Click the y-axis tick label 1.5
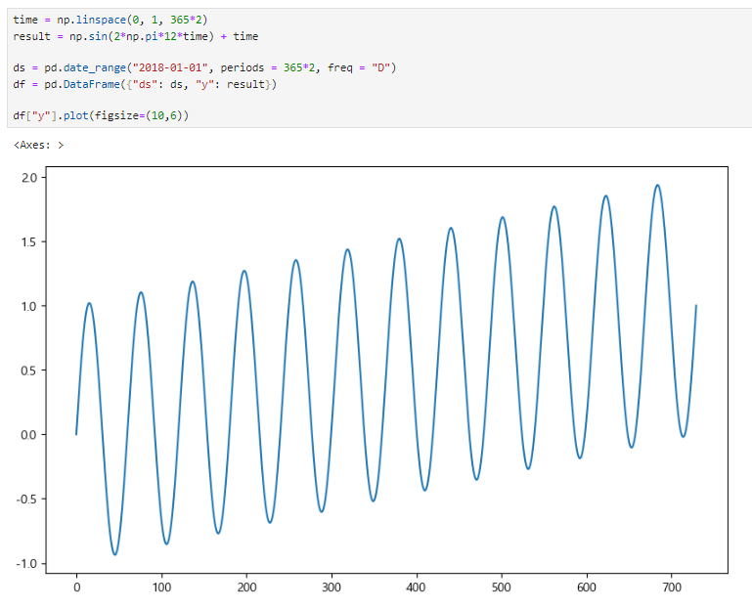 coord(29,241)
